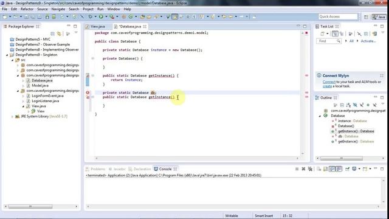Open the Navigate menu
389x219 pixels.
(58, 9)
